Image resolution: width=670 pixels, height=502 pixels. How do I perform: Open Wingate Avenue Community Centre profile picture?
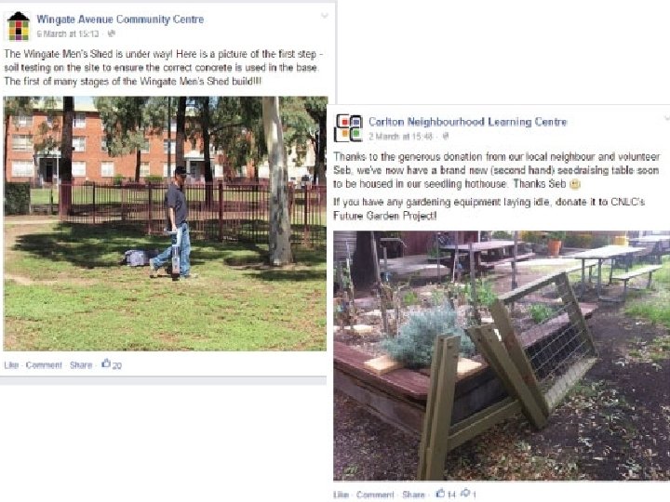point(19,26)
